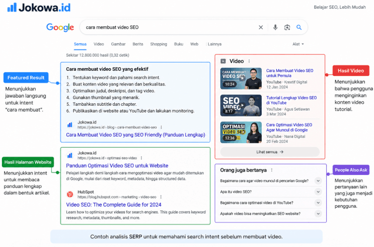Open 'Video SEO: The Complete Guide for 2024'

click(114, 205)
